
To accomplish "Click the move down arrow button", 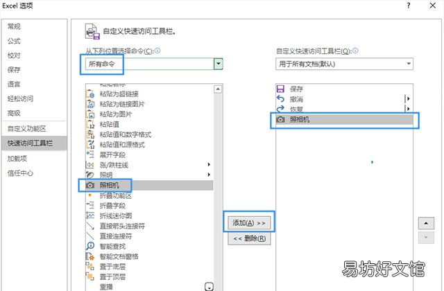I will coord(426,238).
